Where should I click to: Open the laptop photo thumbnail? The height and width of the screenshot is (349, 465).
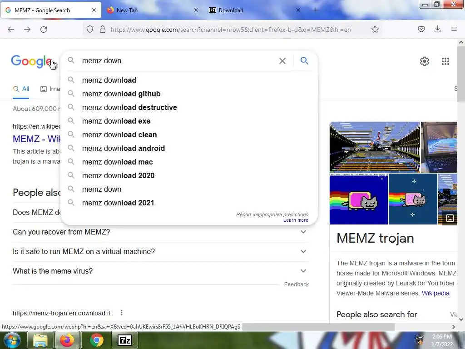point(439,147)
